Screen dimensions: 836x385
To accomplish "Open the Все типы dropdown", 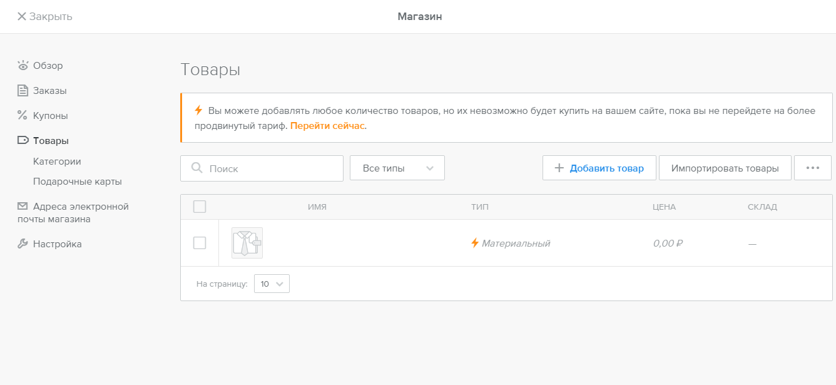I will (397, 168).
